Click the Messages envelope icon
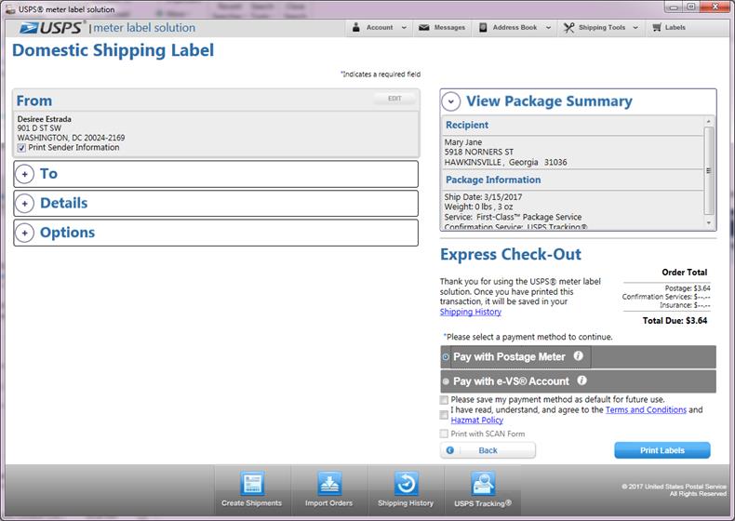The height and width of the screenshot is (521, 735). pos(423,28)
